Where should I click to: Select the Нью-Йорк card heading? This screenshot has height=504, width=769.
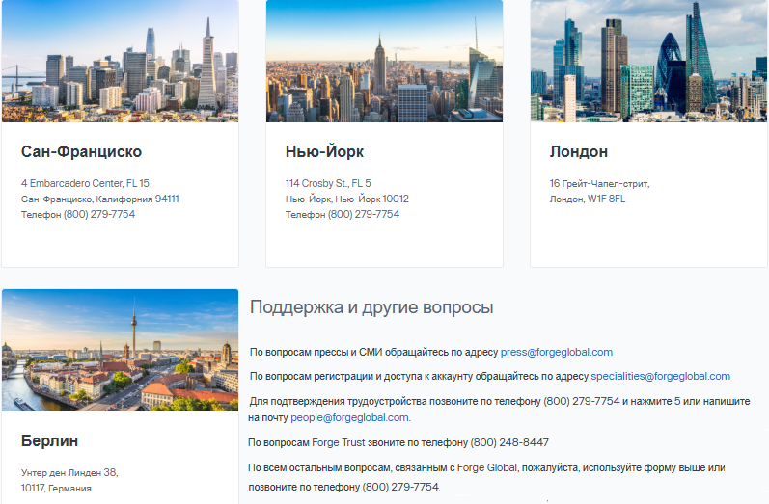[324, 152]
